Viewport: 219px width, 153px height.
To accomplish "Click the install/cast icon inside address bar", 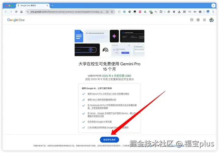I will coord(107,12).
